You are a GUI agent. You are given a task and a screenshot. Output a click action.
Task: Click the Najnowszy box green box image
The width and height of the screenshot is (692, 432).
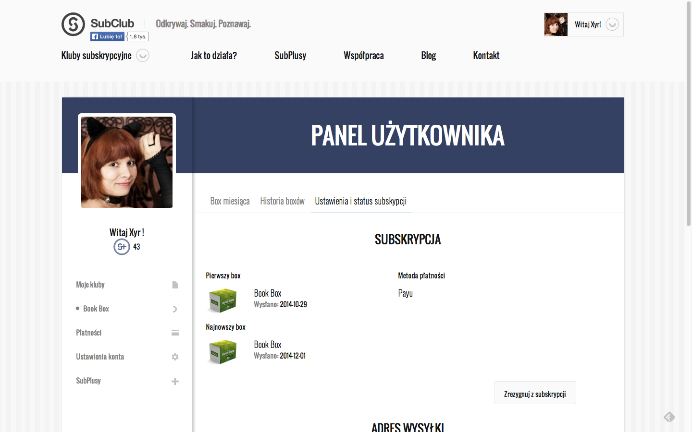[222, 351]
